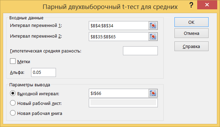220x127 pixels.
Task: Click the output range field with $I$66
Action: pos(119,93)
